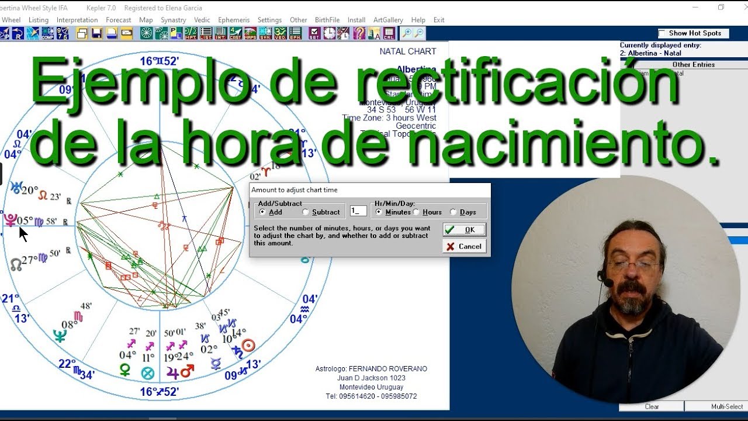
Task: Zoom out with the minus magnifier icon
Action: 419,33
